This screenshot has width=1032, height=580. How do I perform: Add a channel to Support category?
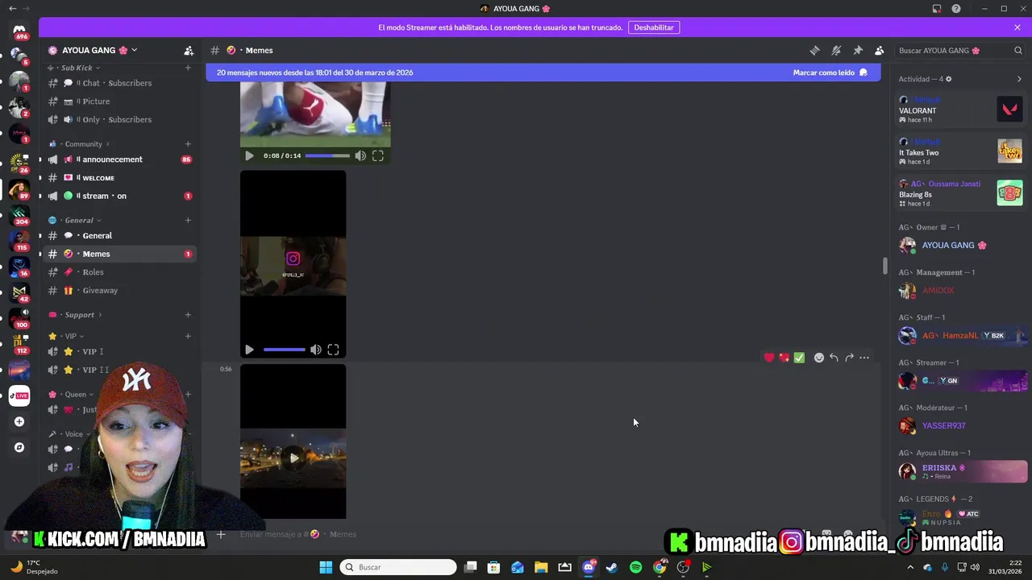pyautogui.click(x=188, y=315)
